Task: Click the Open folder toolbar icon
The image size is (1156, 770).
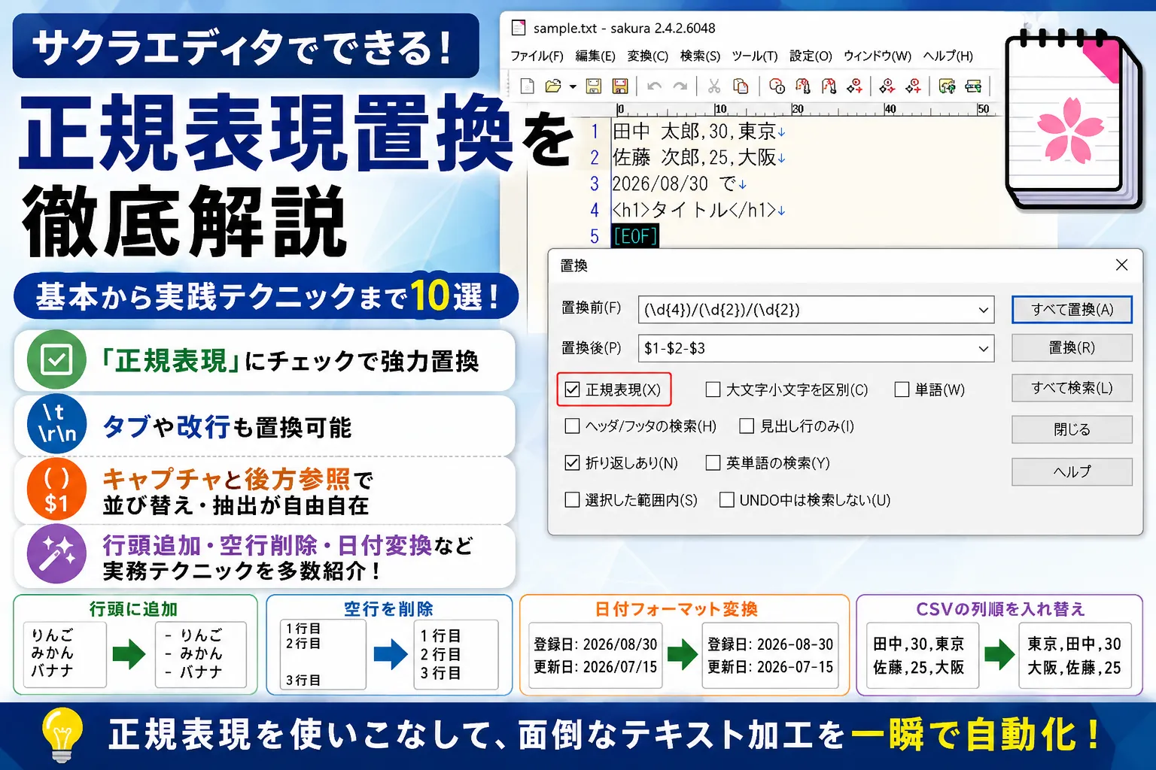Action: pyautogui.click(x=553, y=86)
